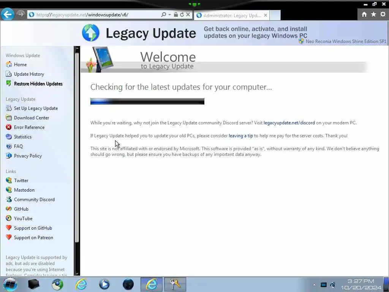This screenshot has width=389, height=292.
Task: Refresh the page with the reload icon
Action: click(x=182, y=15)
